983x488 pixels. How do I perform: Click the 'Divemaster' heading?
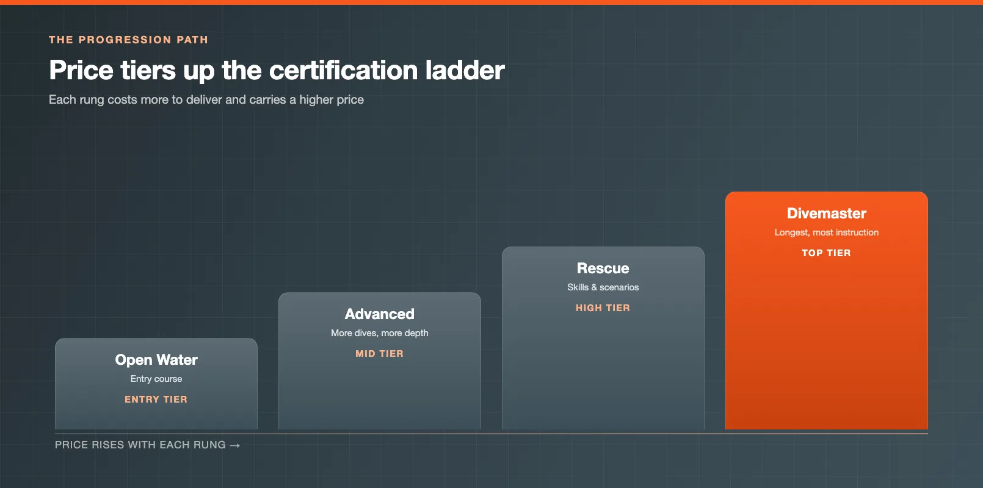827,213
